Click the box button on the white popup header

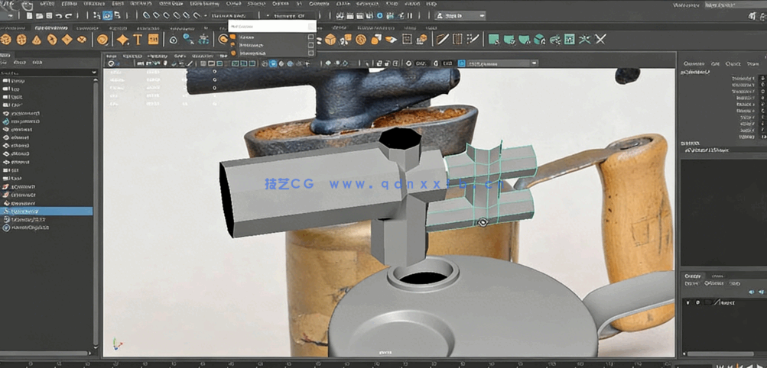(x=311, y=27)
